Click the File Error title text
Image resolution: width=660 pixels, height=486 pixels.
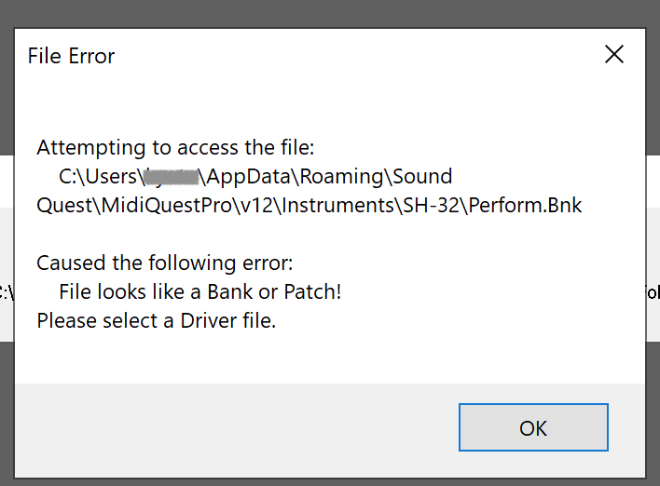[x=71, y=56]
